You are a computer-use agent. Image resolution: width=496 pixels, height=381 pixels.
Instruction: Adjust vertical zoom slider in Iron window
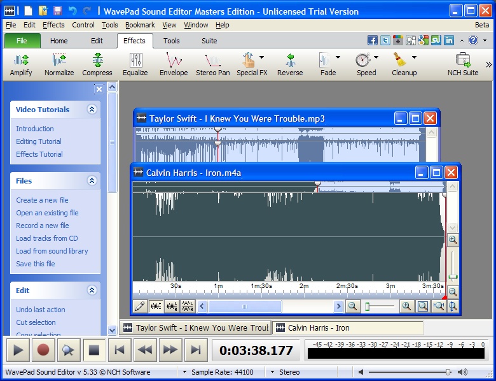(x=453, y=277)
